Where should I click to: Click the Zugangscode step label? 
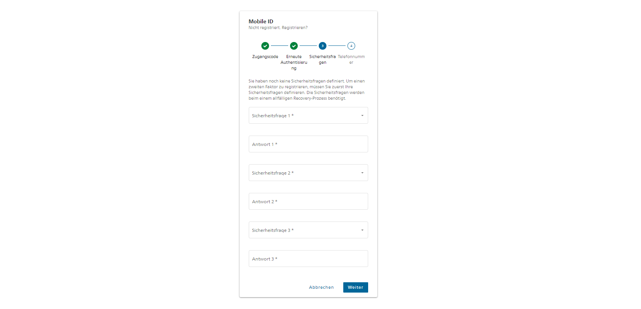coord(265,57)
